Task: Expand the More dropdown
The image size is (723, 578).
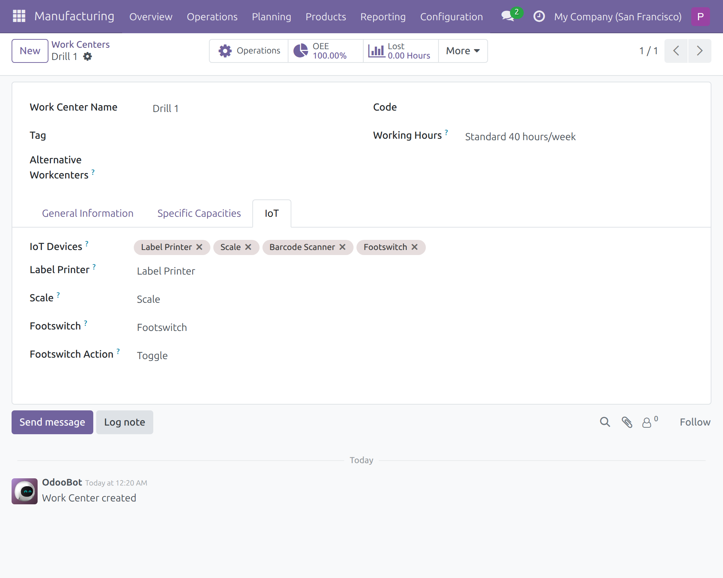Action: [463, 51]
